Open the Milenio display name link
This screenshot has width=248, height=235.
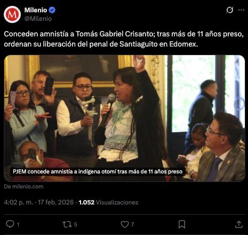pyautogui.click(x=36, y=10)
